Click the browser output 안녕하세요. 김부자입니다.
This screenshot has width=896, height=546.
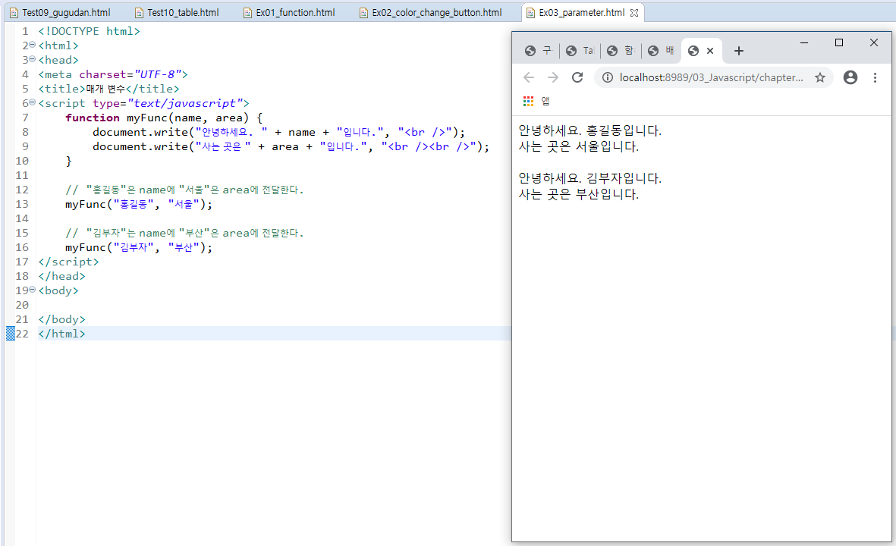pyautogui.click(x=589, y=178)
